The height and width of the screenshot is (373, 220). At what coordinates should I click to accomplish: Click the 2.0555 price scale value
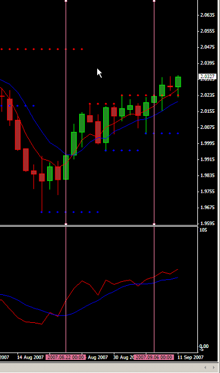pos(207,31)
